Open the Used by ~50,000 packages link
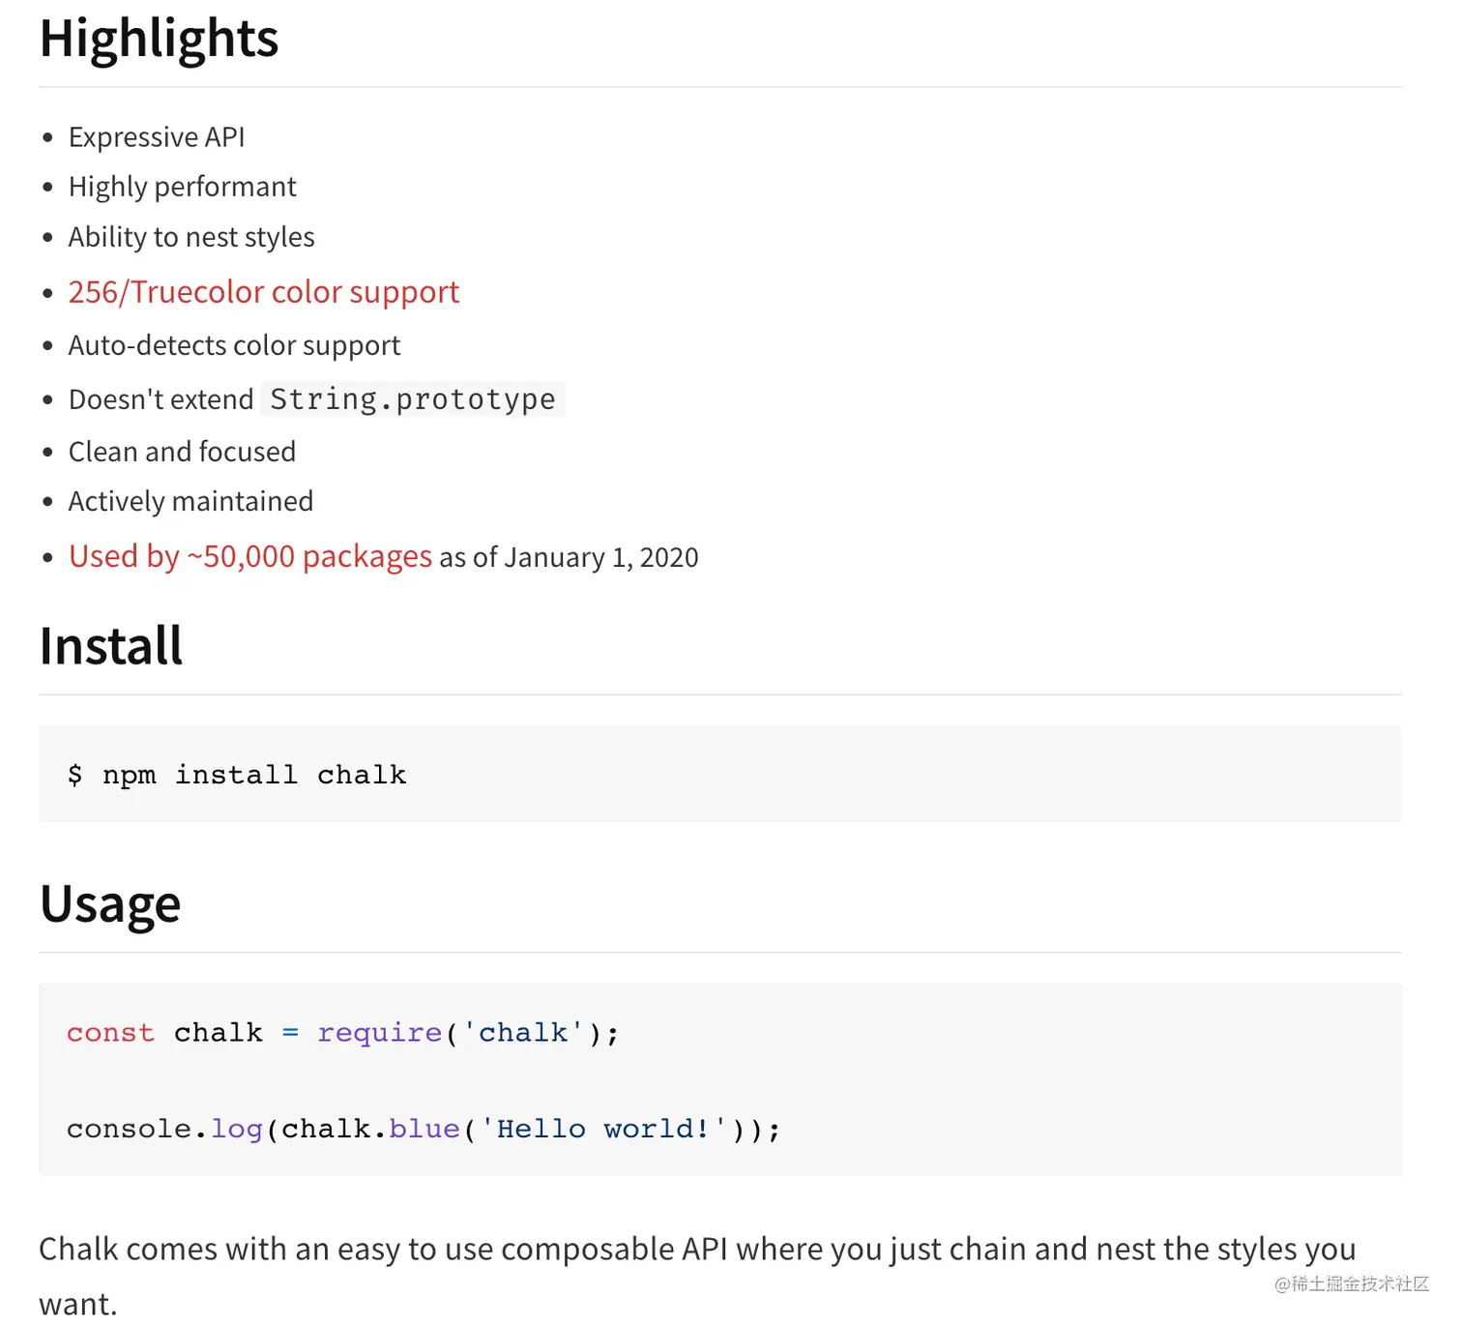The height and width of the screenshot is (1326, 1462). click(250, 557)
